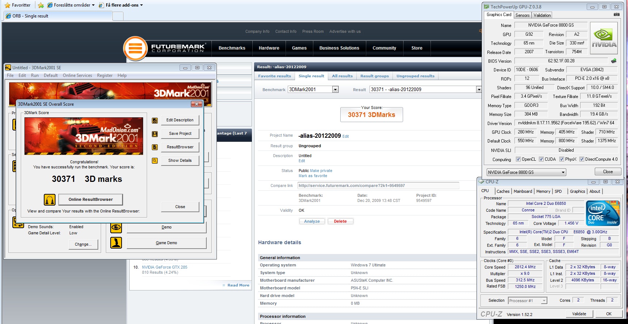Click Edit link beside project name
The width and height of the screenshot is (628, 324).
pos(345,137)
